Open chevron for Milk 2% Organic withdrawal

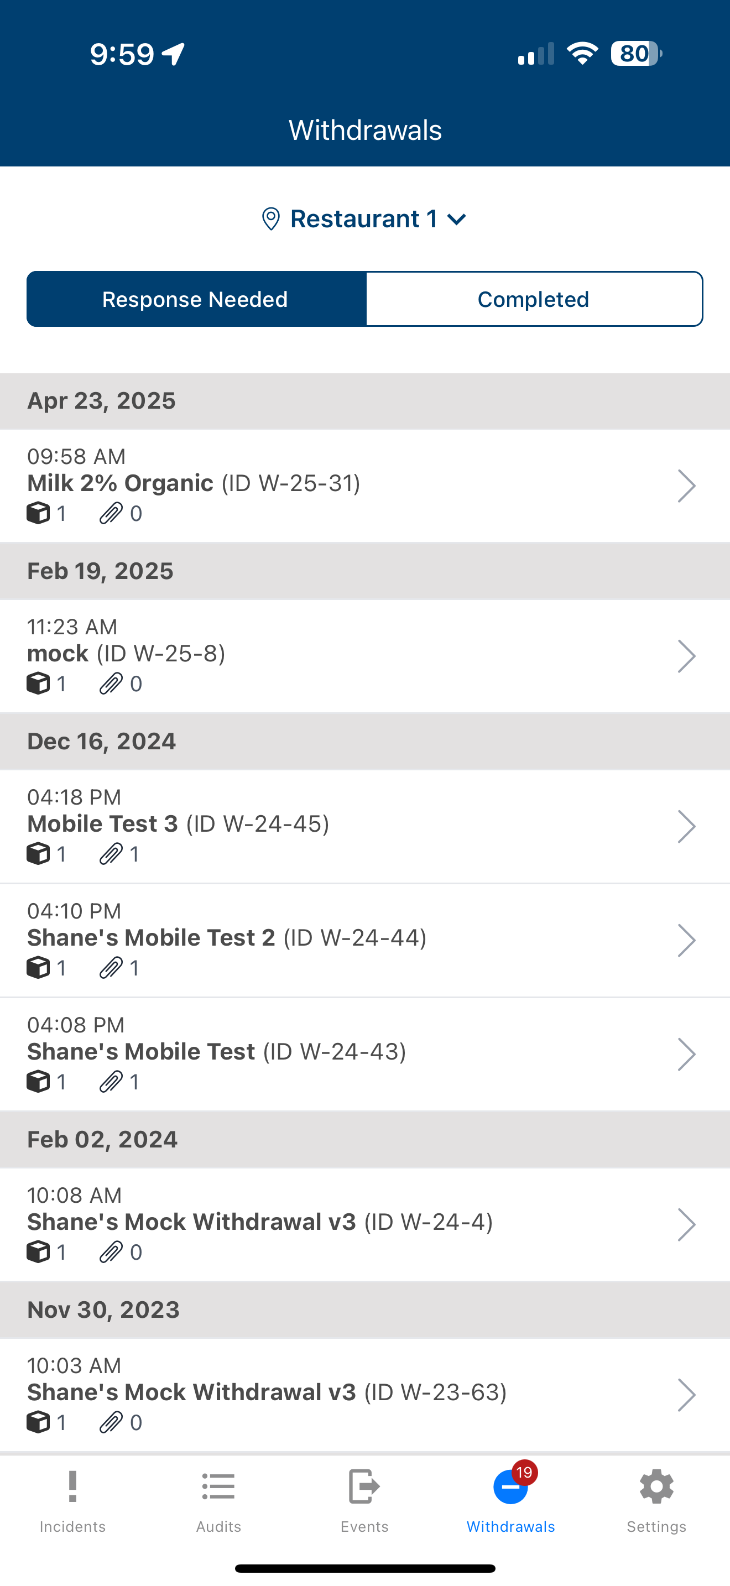coord(686,486)
